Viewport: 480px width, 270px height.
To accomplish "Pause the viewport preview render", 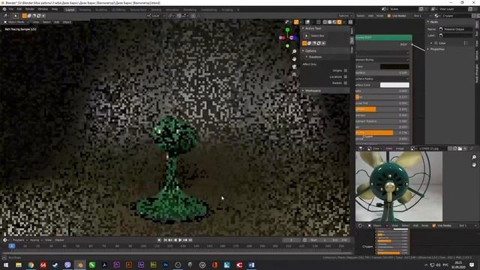I will coord(350,22).
